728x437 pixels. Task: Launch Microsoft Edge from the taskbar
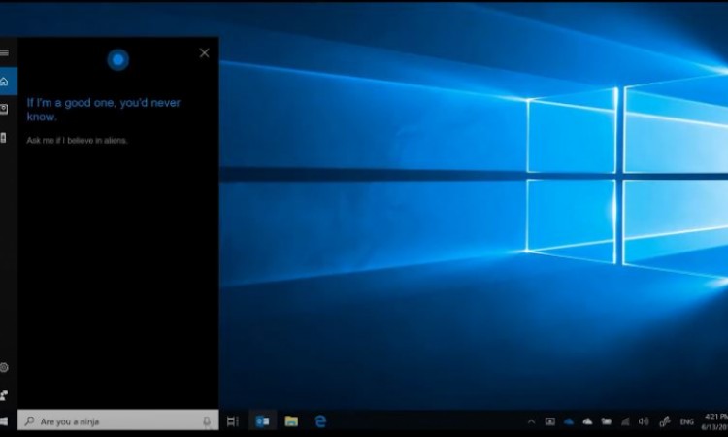click(x=320, y=421)
